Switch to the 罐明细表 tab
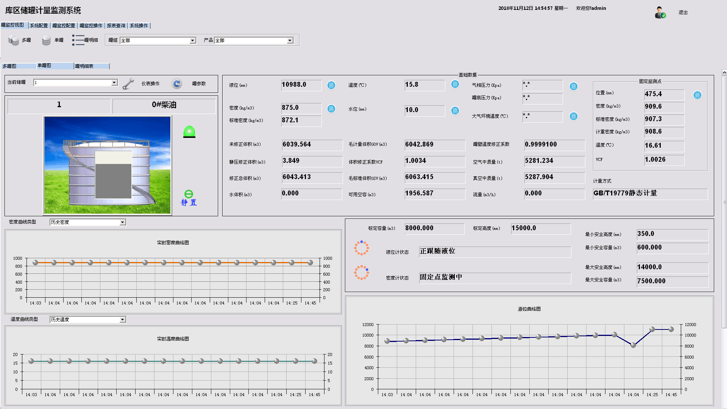The width and height of the screenshot is (727, 409). [92, 66]
